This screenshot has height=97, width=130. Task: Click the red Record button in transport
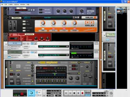tap(82, 93)
